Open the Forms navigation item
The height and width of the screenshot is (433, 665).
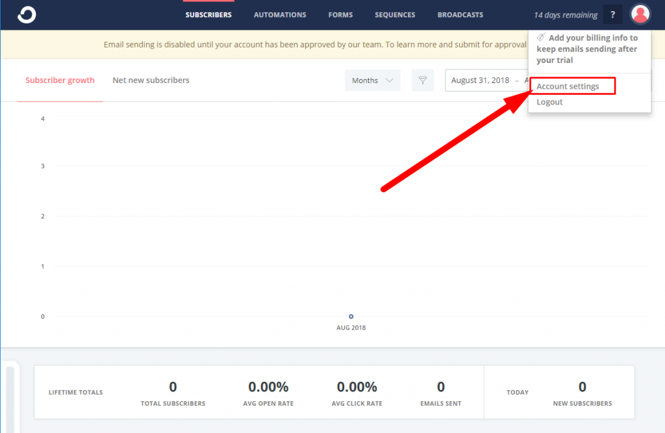(x=340, y=15)
